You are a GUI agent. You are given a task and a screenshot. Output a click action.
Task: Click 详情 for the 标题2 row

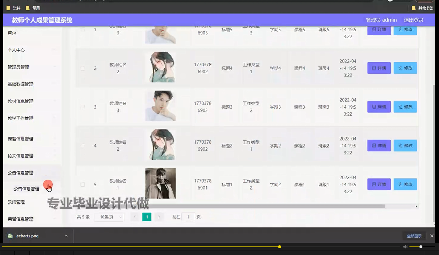click(x=379, y=145)
